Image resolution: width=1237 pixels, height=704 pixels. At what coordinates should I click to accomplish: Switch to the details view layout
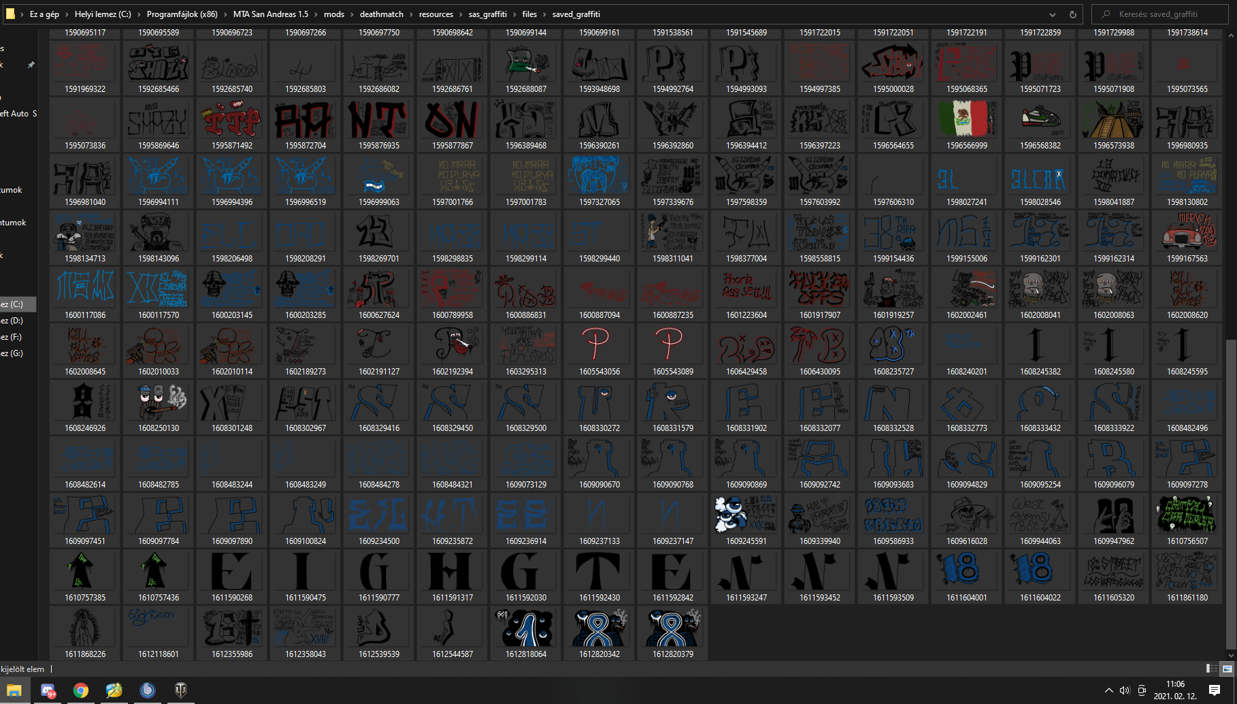(x=1211, y=669)
